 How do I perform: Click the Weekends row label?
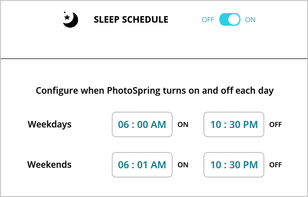[x=49, y=165]
